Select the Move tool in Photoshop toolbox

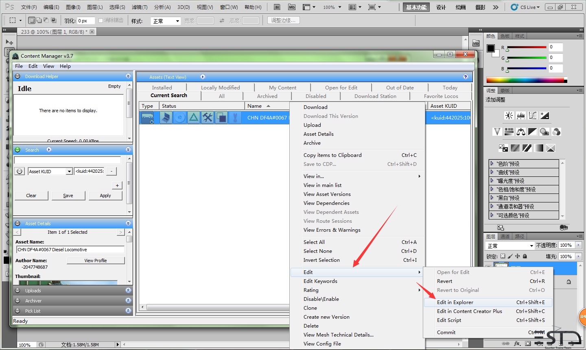point(9,42)
